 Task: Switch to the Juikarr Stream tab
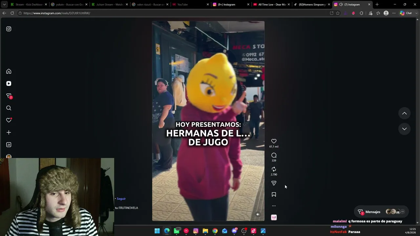[x=110, y=5]
